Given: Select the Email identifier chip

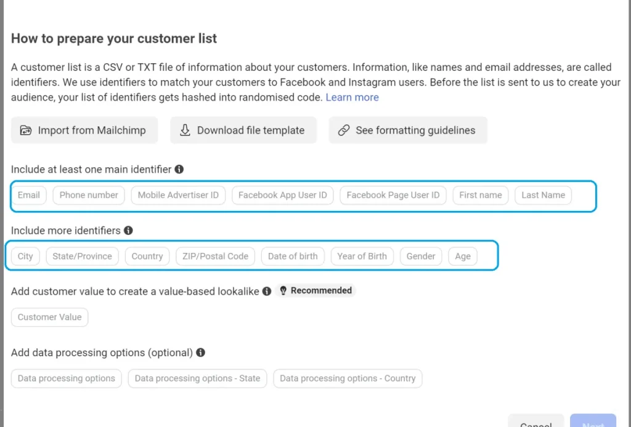Looking at the screenshot, I should coord(29,195).
